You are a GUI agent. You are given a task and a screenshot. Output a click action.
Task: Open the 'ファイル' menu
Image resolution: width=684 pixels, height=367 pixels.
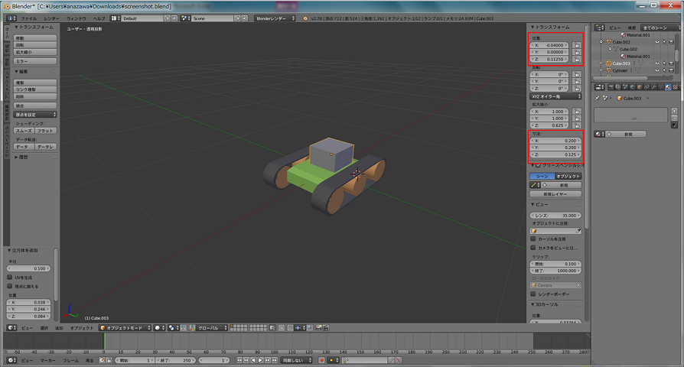click(28, 18)
